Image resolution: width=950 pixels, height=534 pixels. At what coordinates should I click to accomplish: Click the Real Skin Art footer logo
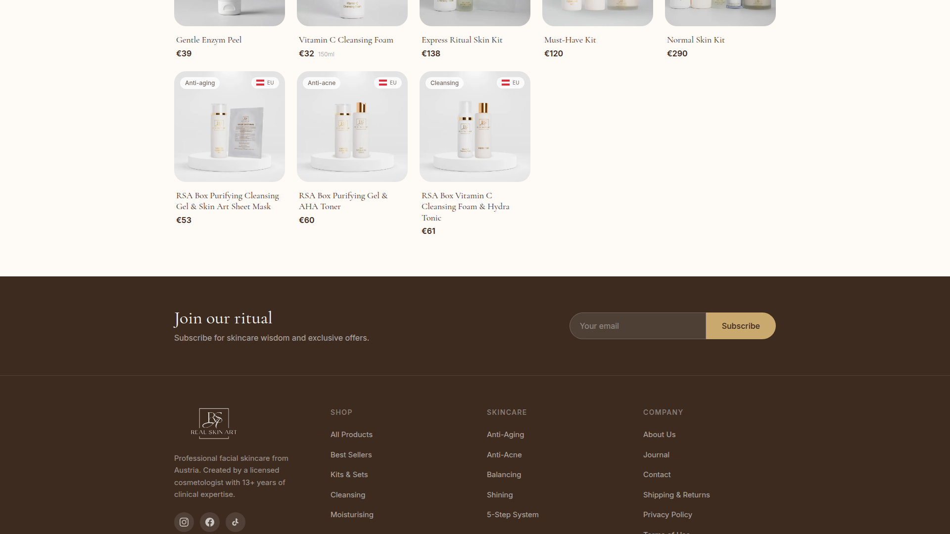tap(214, 423)
